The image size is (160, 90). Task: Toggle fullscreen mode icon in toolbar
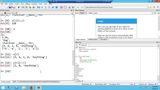click(65, 7)
